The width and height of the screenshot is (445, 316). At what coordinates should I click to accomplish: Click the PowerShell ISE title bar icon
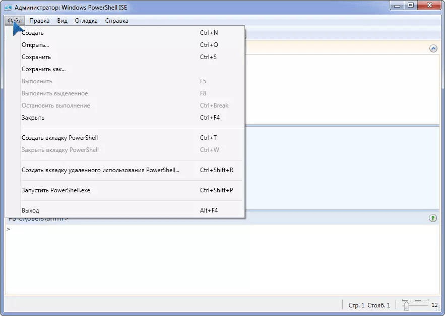[8, 7]
